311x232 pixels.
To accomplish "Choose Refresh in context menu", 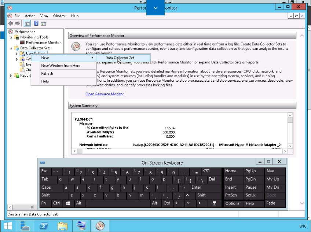I will point(63,74).
